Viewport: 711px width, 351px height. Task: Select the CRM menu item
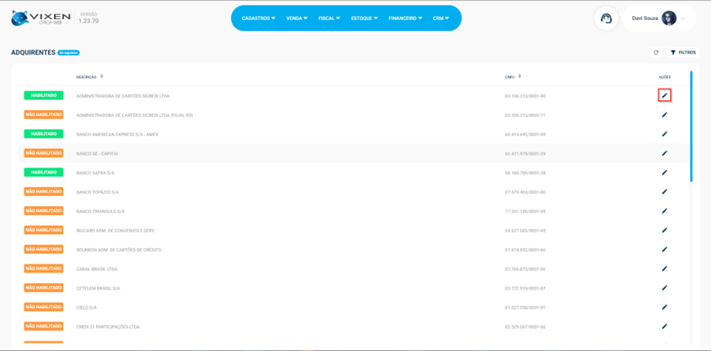(x=441, y=18)
